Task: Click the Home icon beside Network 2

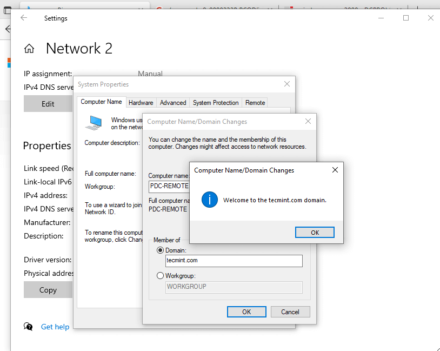Action: click(x=29, y=49)
